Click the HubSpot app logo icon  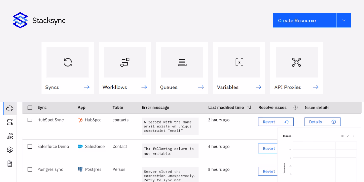(80, 120)
